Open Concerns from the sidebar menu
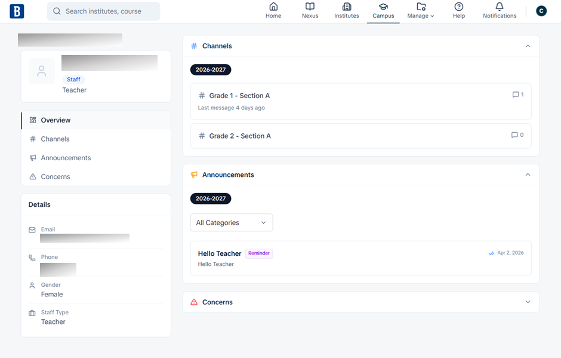Viewport: 561px width, 358px height. click(x=56, y=177)
